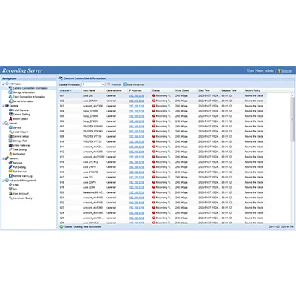
Task: Open Storage Information icon in navigation
Action: click(10, 92)
